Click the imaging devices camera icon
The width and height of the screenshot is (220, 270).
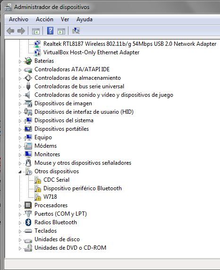click(x=28, y=103)
